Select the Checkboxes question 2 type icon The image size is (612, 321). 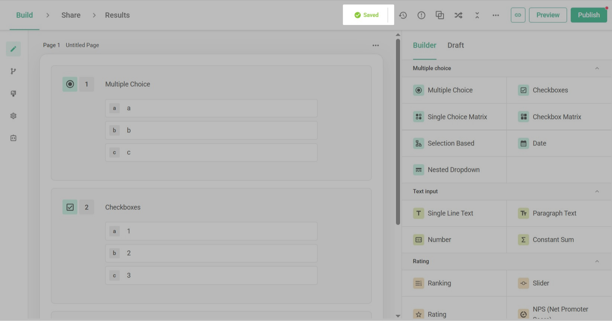(x=70, y=207)
